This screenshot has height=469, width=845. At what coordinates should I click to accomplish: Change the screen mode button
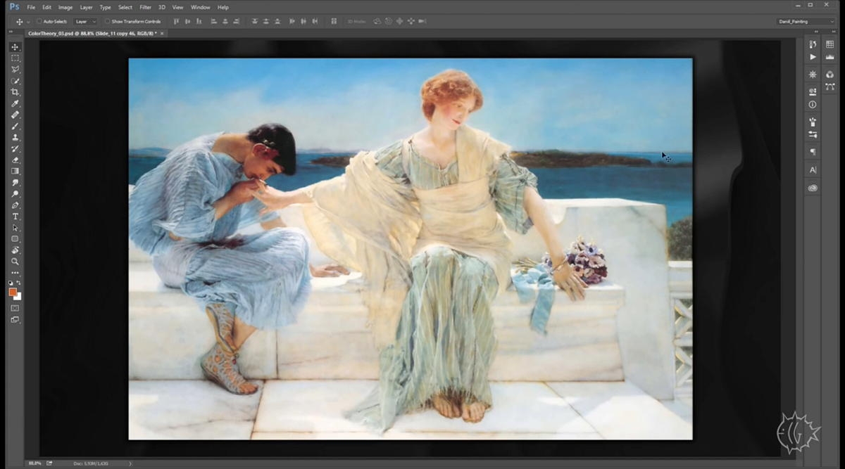15,319
